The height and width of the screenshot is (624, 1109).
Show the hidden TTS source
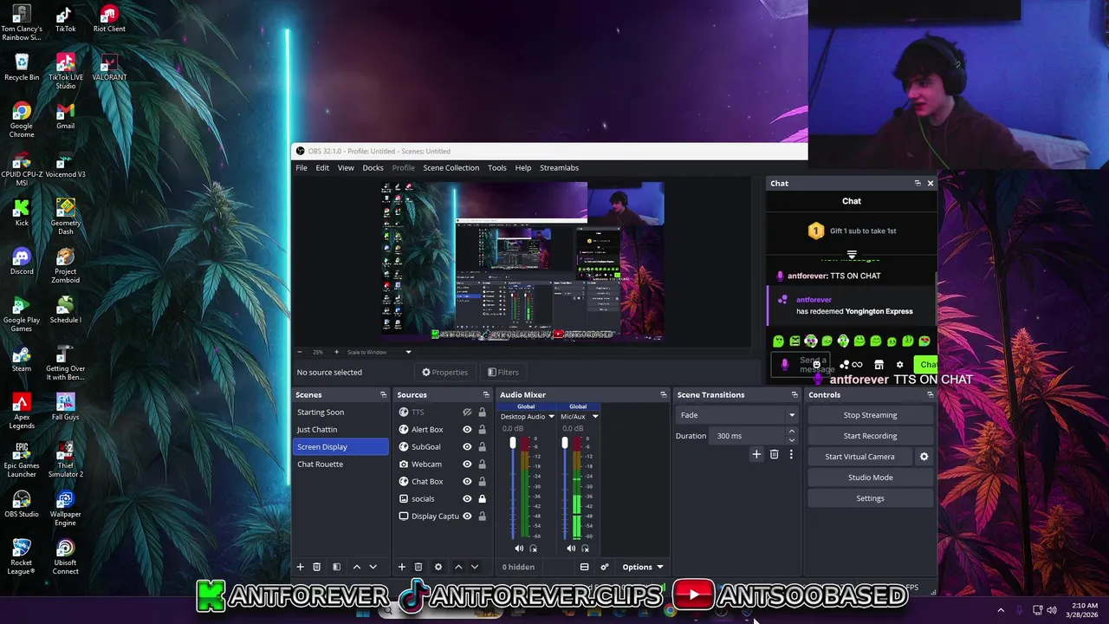467,413
